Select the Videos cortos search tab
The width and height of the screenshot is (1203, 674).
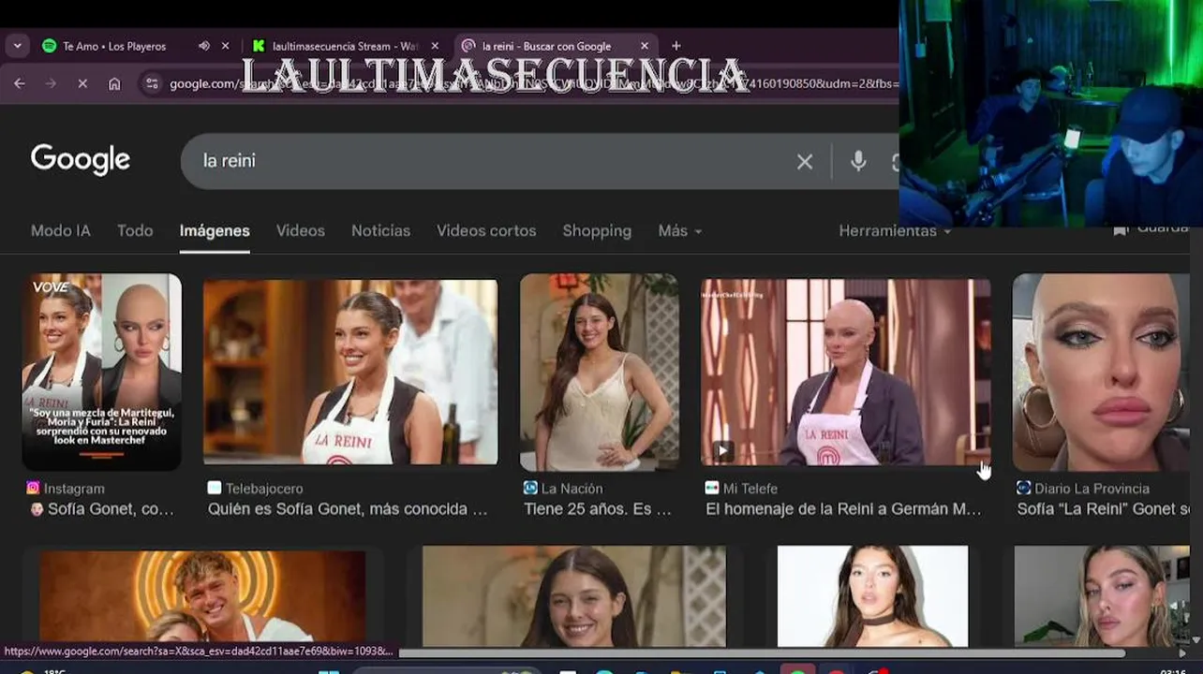486,230
